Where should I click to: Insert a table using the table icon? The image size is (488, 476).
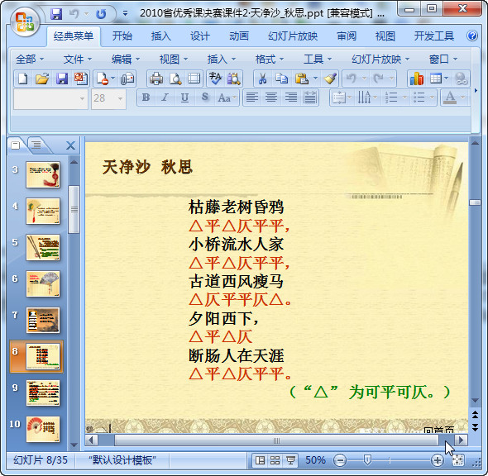[x=436, y=79]
